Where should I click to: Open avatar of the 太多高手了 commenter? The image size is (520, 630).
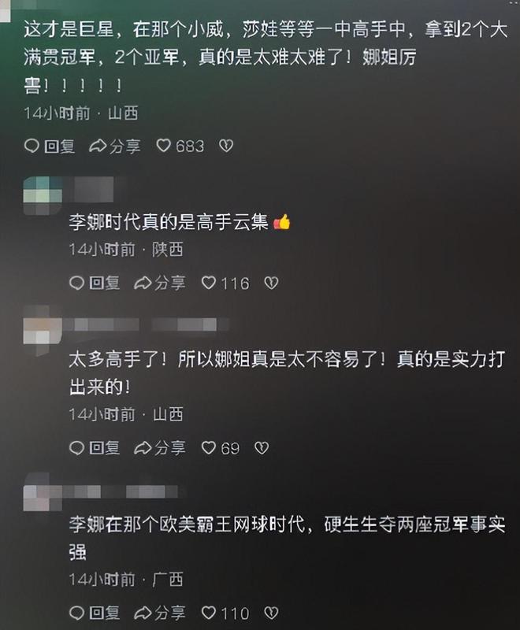point(43,330)
